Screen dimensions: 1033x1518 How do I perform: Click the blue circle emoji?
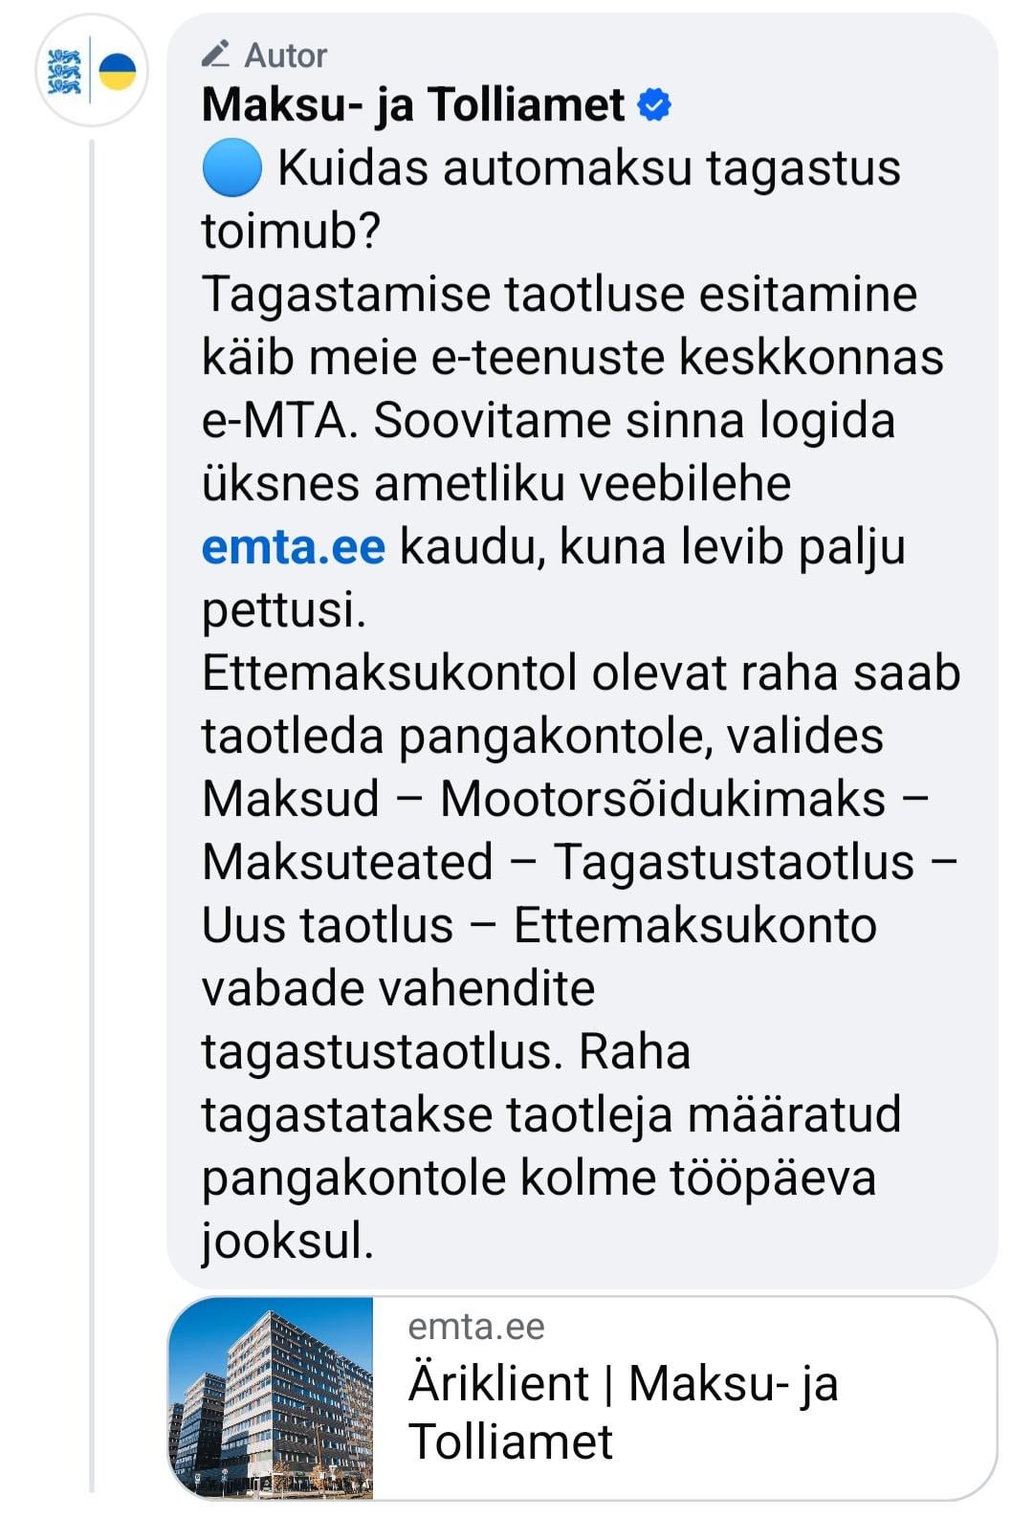pyautogui.click(x=231, y=168)
